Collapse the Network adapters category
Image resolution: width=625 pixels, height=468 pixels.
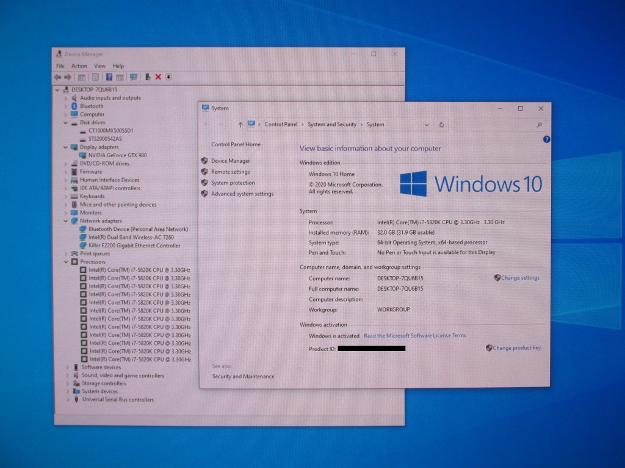coord(66,221)
